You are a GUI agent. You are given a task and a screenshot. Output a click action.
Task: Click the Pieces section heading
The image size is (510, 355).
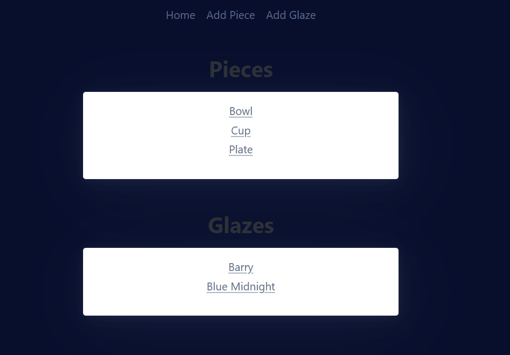241,69
